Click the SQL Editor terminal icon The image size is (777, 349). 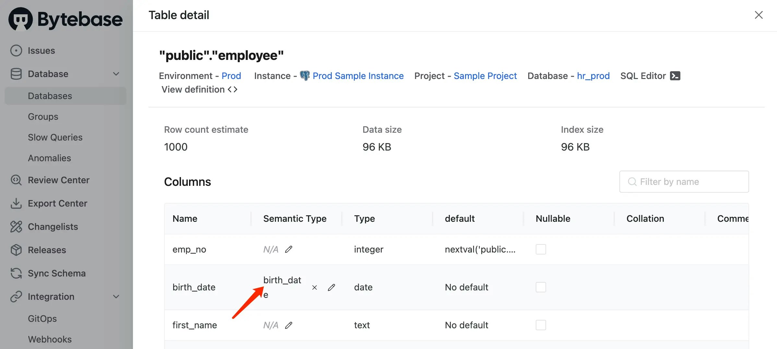tap(675, 76)
